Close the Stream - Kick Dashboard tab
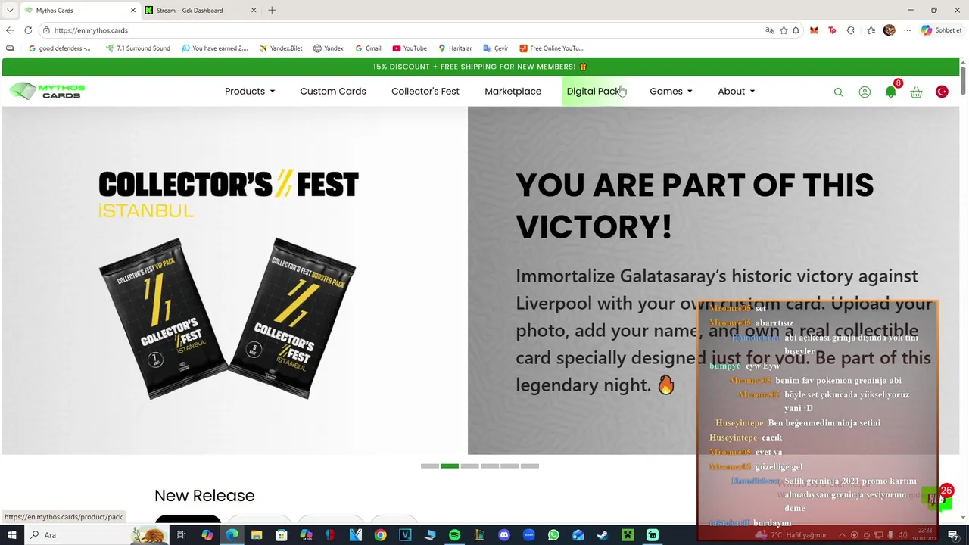This screenshot has height=545, width=969. click(254, 11)
